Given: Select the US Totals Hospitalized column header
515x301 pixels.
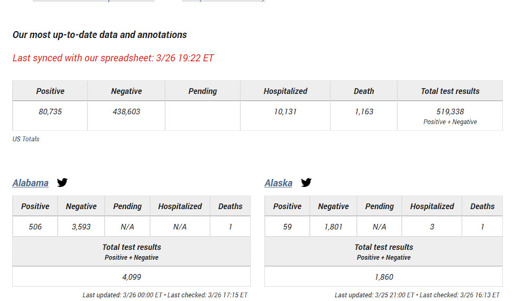Looking at the screenshot, I should click(286, 91).
